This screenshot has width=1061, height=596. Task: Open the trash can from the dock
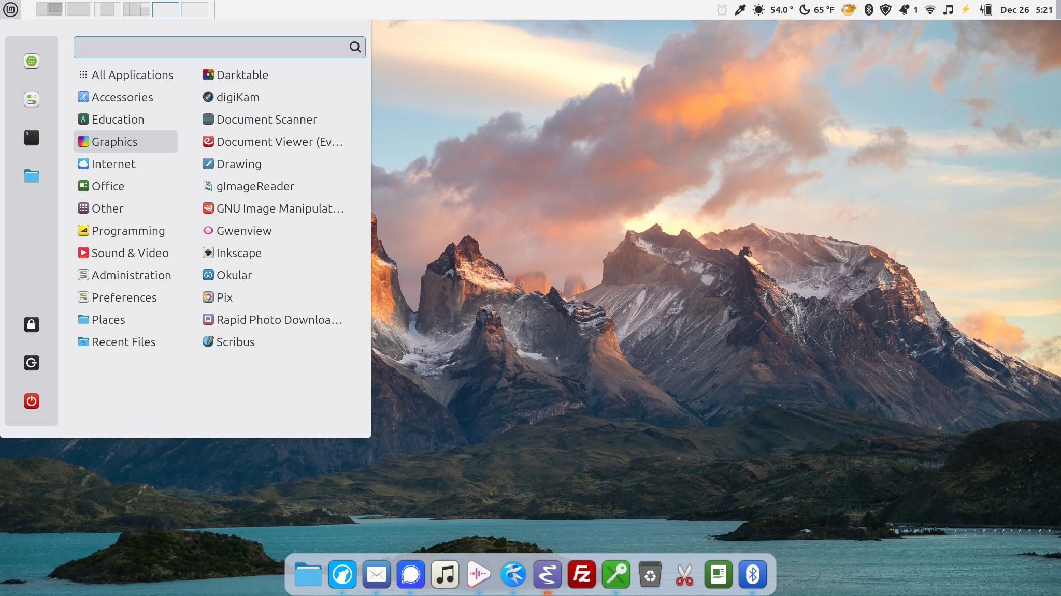tap(651, 573)
